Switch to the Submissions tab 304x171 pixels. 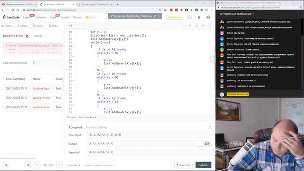tap(54, 26)
